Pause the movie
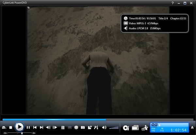The height and width of the screenshot is (135, 196). pos(28,127)
